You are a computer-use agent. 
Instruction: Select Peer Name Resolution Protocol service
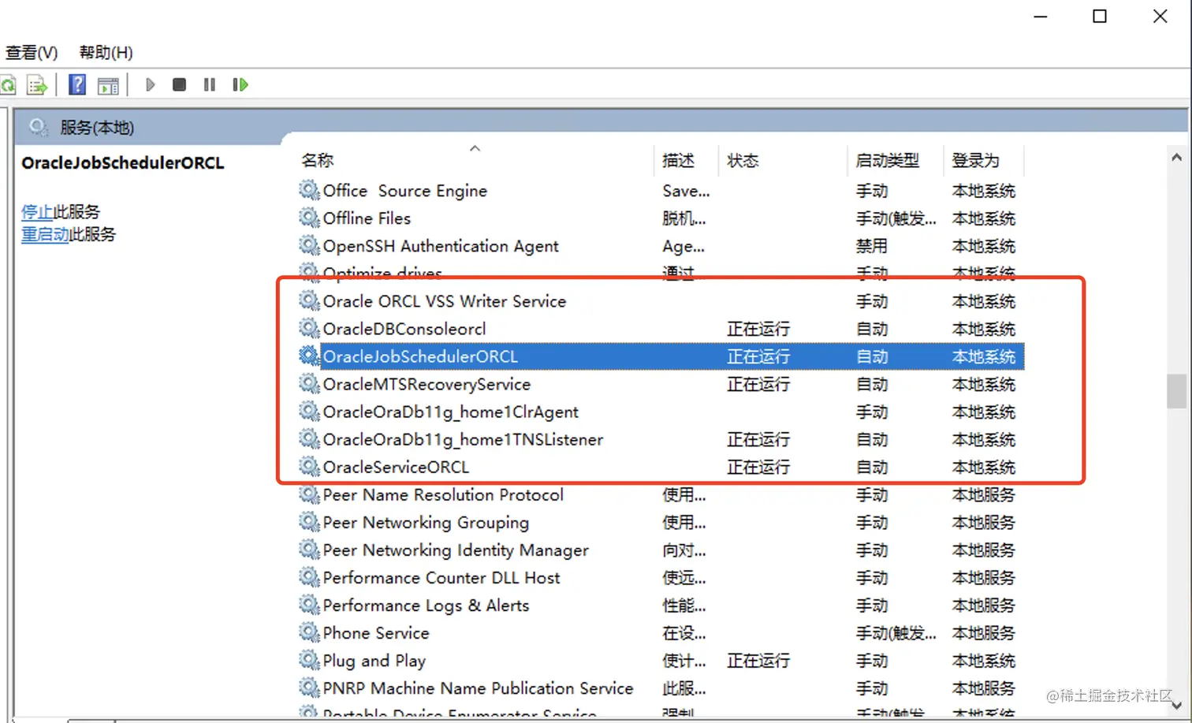click(661, 495)
